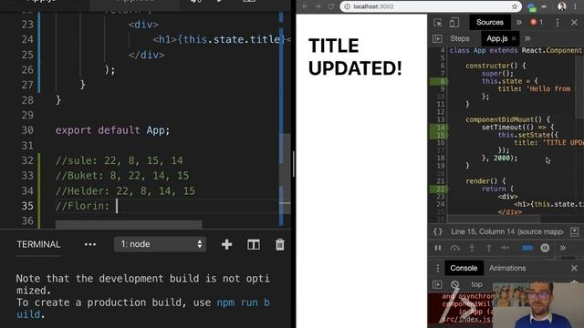Toggle the deactivate breakpoints button
This screenshot has height=328, width=584.
click(x=527, y=248)
